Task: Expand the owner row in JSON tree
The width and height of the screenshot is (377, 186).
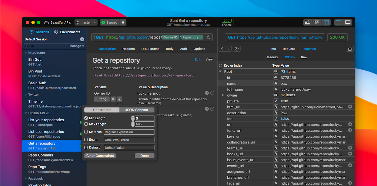Action: coord(223,95)
